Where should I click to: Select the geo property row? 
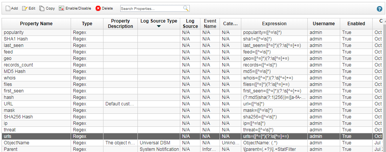coord(192,58)
